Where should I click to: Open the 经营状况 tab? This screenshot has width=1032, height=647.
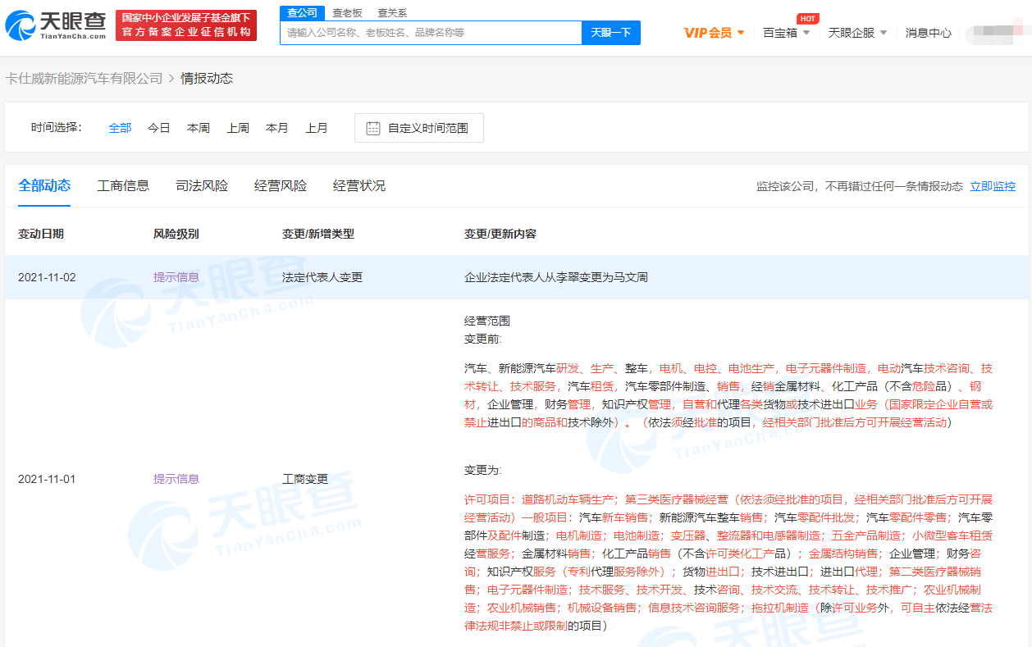click(x=359, y=185)
